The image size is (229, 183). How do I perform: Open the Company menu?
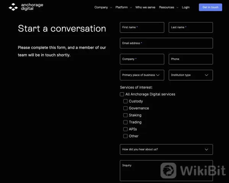(x=103, y=7)
